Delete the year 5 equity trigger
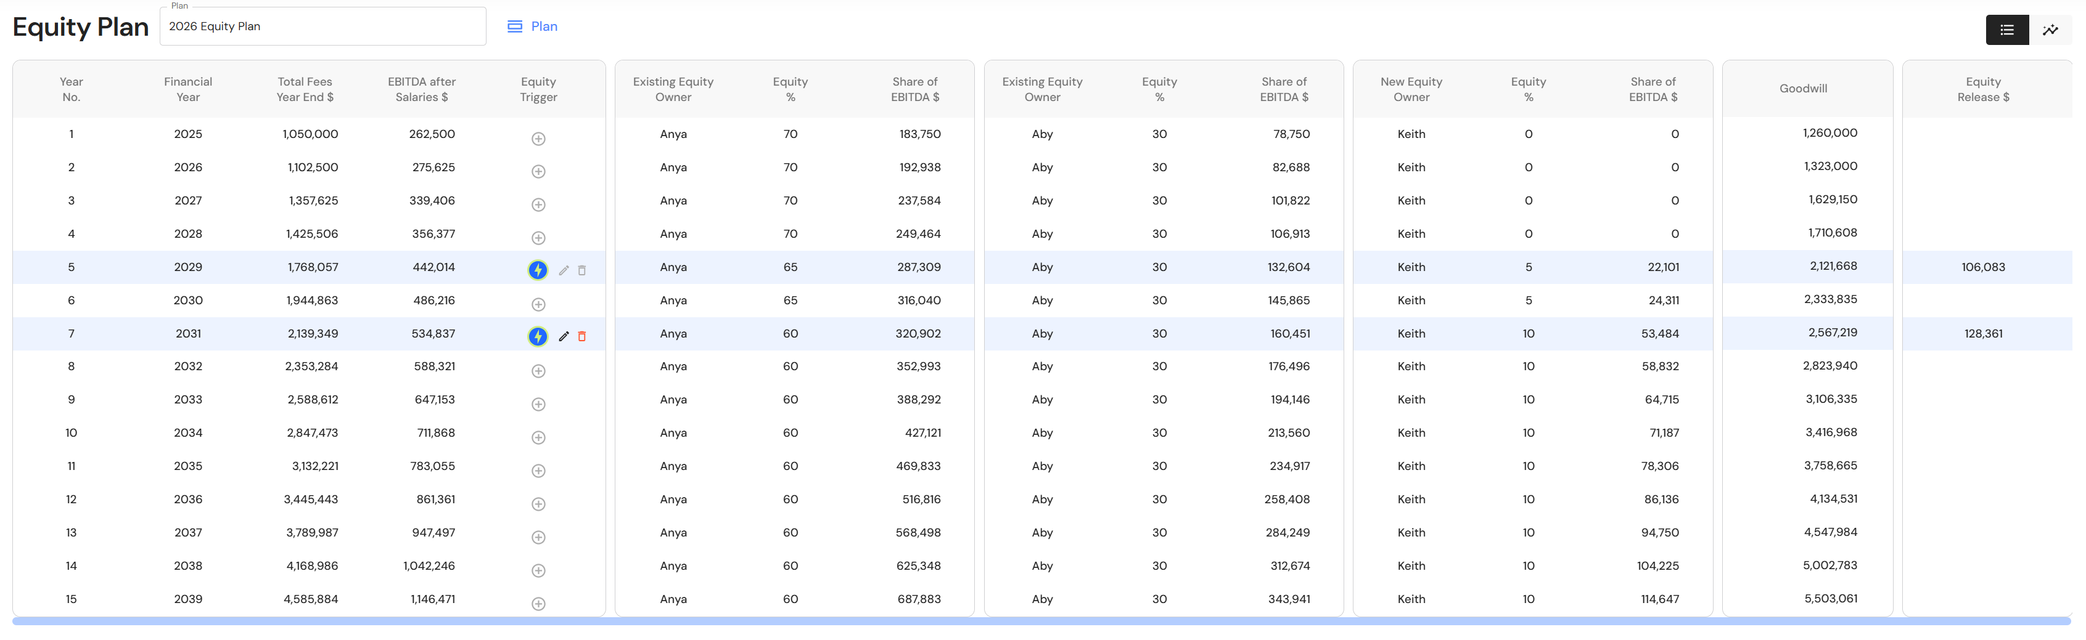The height and width of the screenshot is (640, 2086). coord(581,270)
